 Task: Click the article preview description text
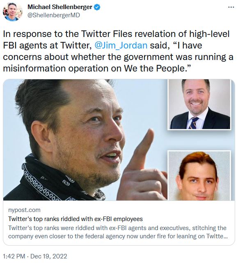pyautogui.click(x=118, y=232)
